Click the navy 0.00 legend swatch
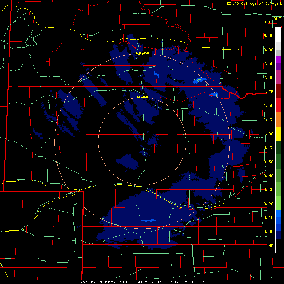Image resolution: width=284 pixels, height=284 pixels. click(279, 235)
